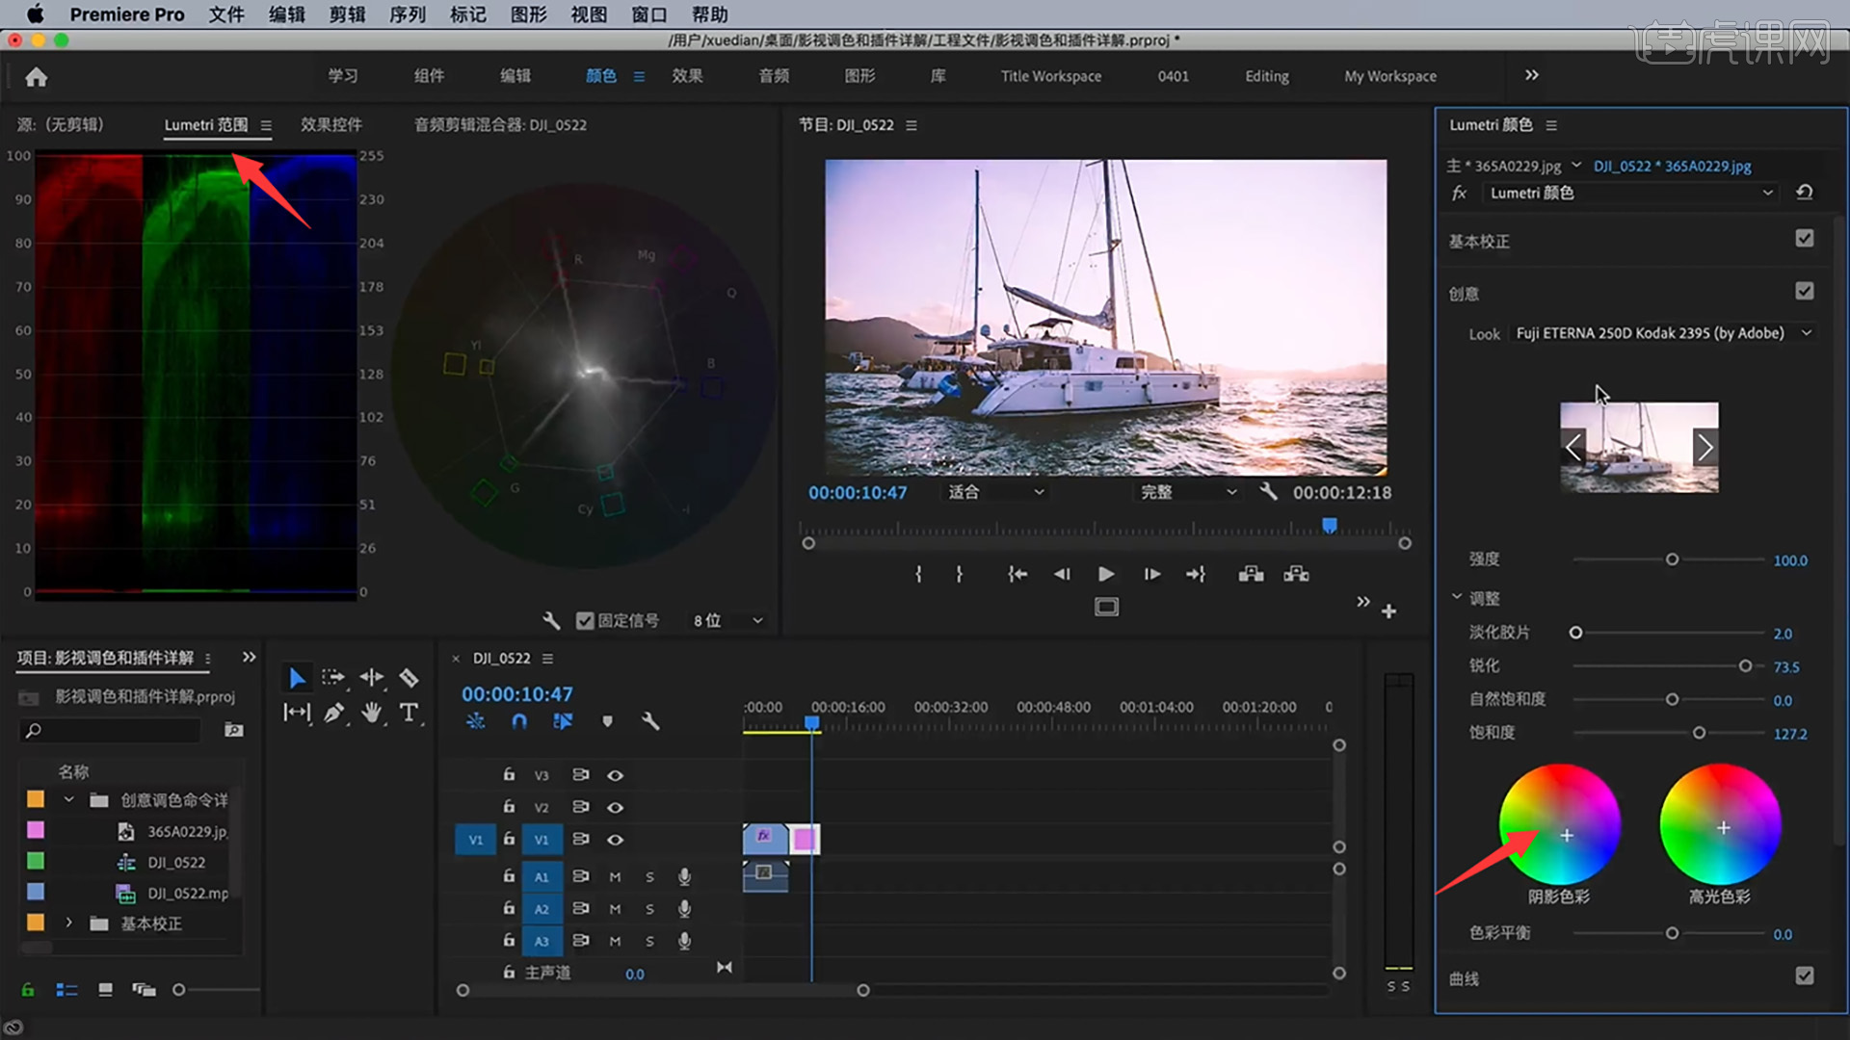Open Program monitor wrench settings
The image size is (1850, 1040).
click(1268, 492)
